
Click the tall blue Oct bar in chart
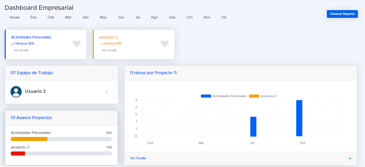(x=299, y=118)
